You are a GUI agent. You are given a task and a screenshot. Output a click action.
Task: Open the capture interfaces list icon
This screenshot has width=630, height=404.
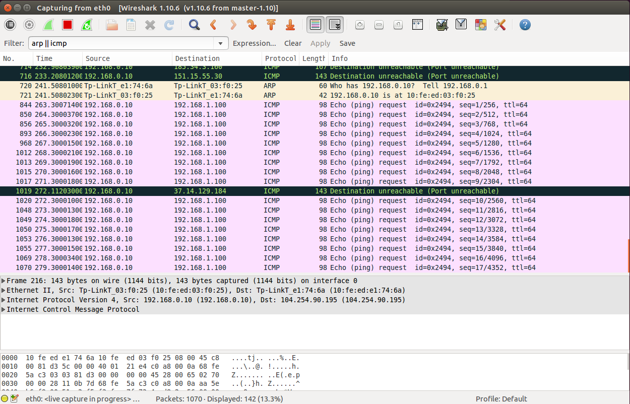(10, 25)
